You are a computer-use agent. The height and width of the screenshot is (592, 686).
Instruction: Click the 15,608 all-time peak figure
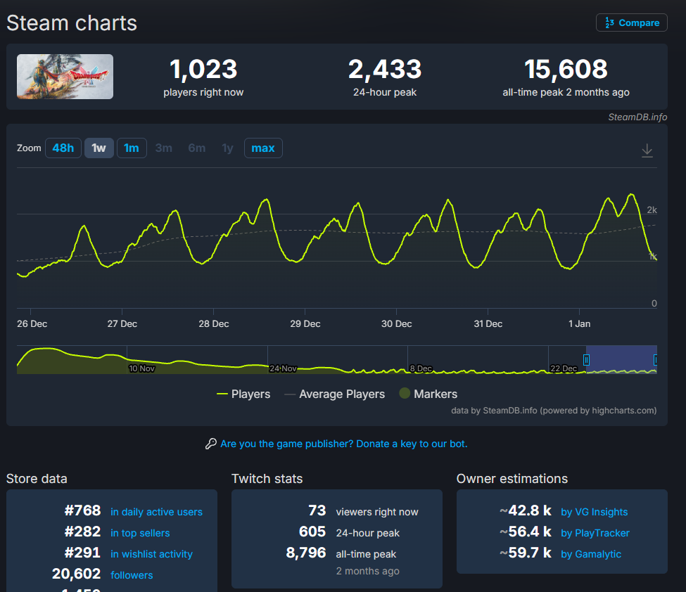point(566,70)
